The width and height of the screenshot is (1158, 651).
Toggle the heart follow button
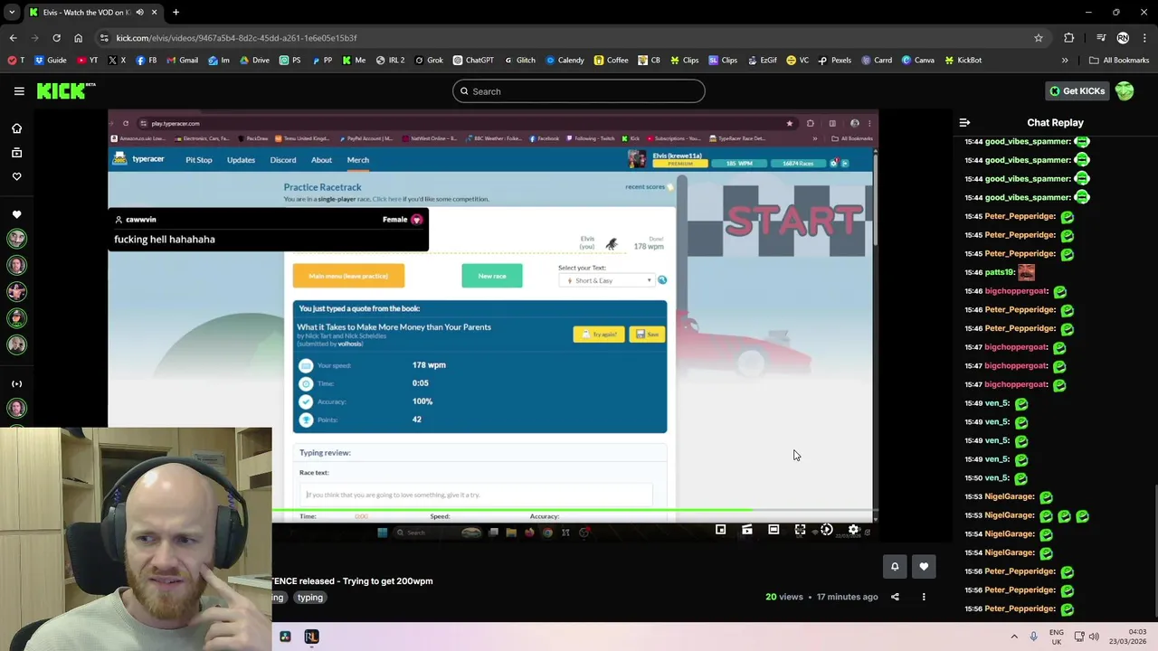click(924, 567)
